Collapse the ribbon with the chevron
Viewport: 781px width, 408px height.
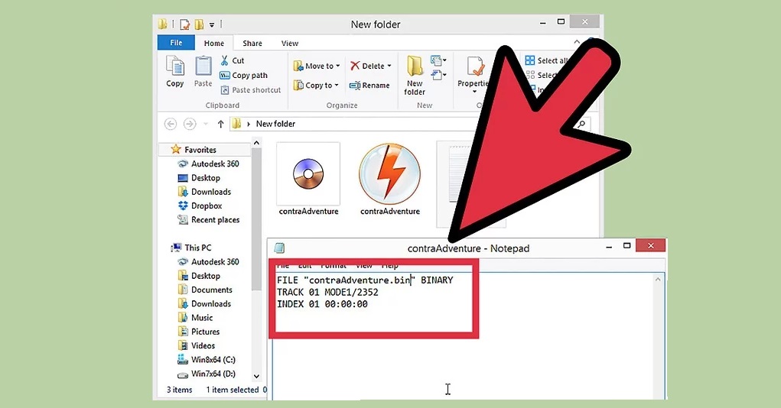[577, 42]
